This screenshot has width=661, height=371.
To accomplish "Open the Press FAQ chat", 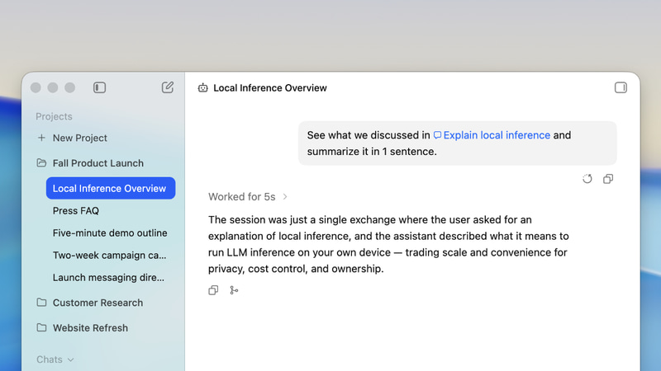I will [x=76, y=211].
